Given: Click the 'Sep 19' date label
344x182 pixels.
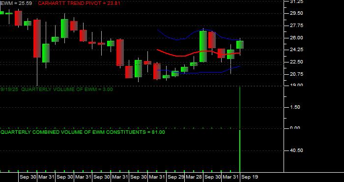Looking at the screenshot, I should pos(250,177).
